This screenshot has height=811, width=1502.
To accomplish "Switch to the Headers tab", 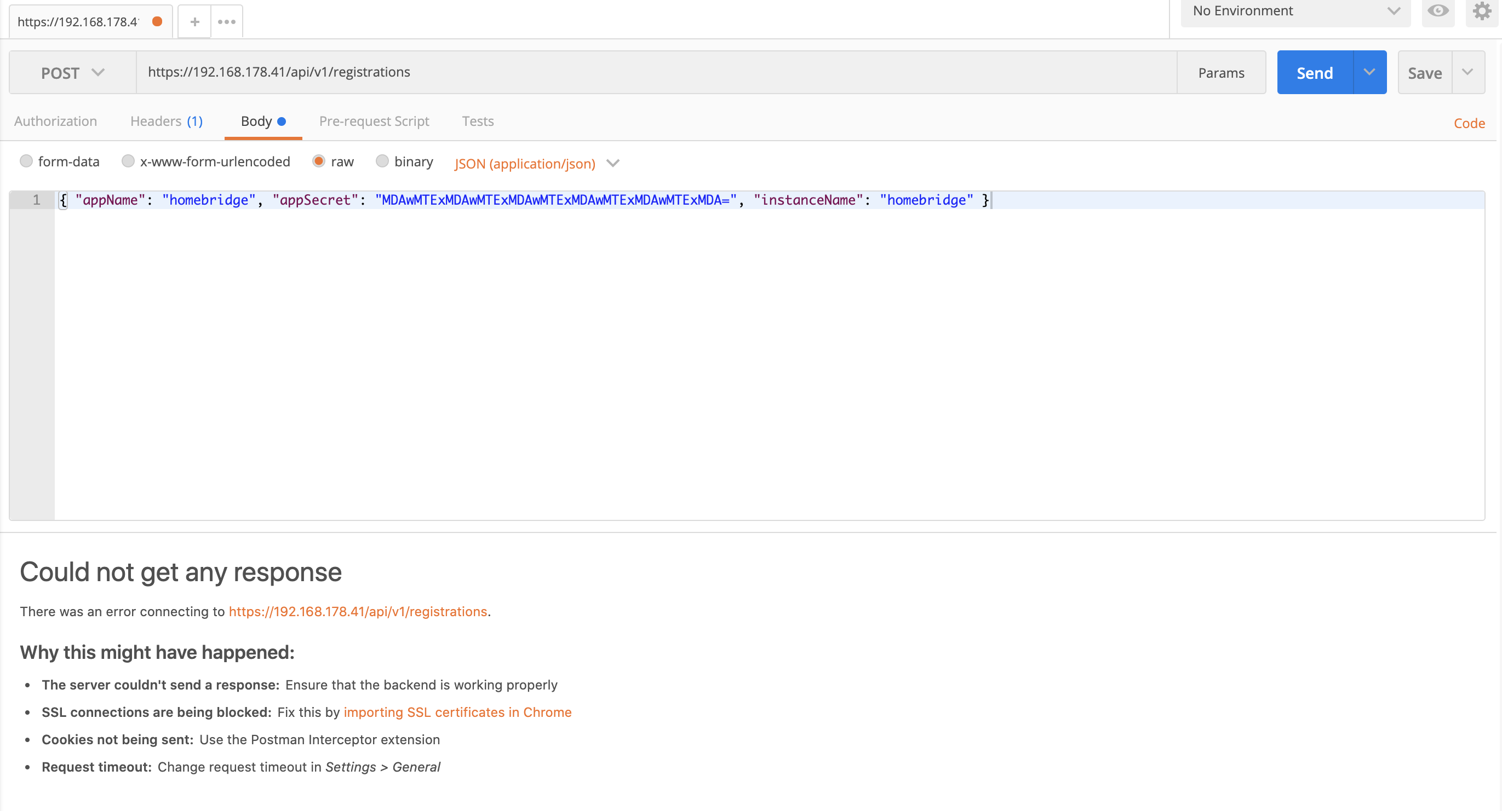I will point(166,121).
